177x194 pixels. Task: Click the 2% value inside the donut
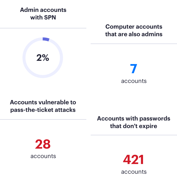(43, 58)
